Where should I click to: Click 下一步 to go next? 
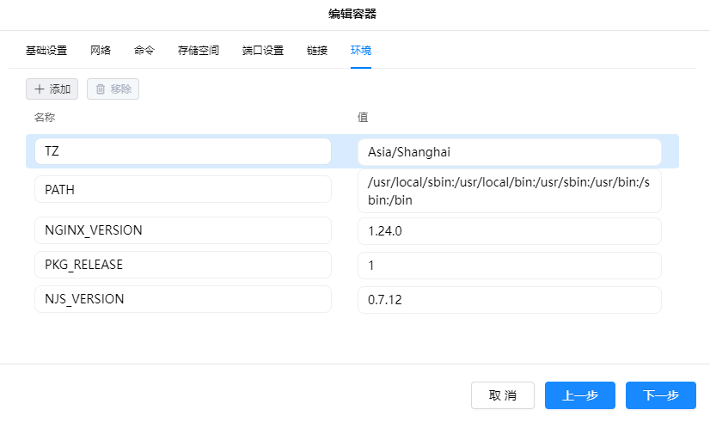(x=660, y=395)
